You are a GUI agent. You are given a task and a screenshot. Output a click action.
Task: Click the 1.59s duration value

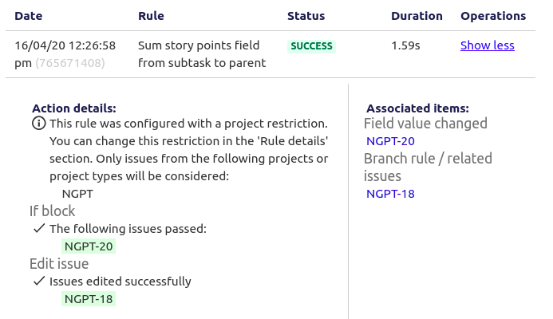point(405,45)
